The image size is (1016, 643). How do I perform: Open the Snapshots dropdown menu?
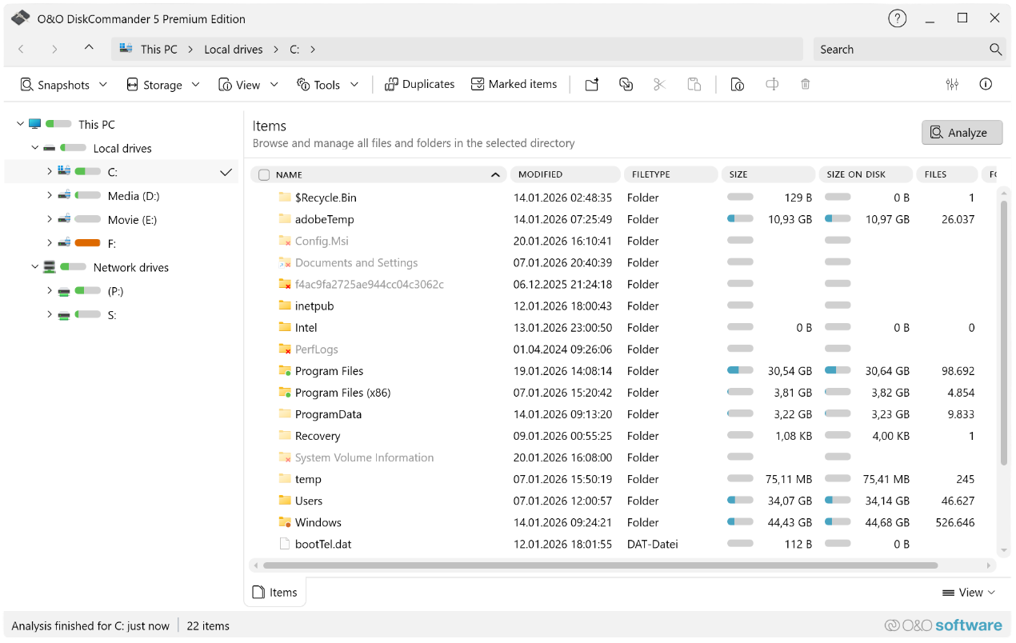coord(63,85)
